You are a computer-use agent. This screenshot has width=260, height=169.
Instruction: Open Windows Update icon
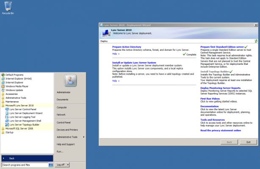[3, 90]
